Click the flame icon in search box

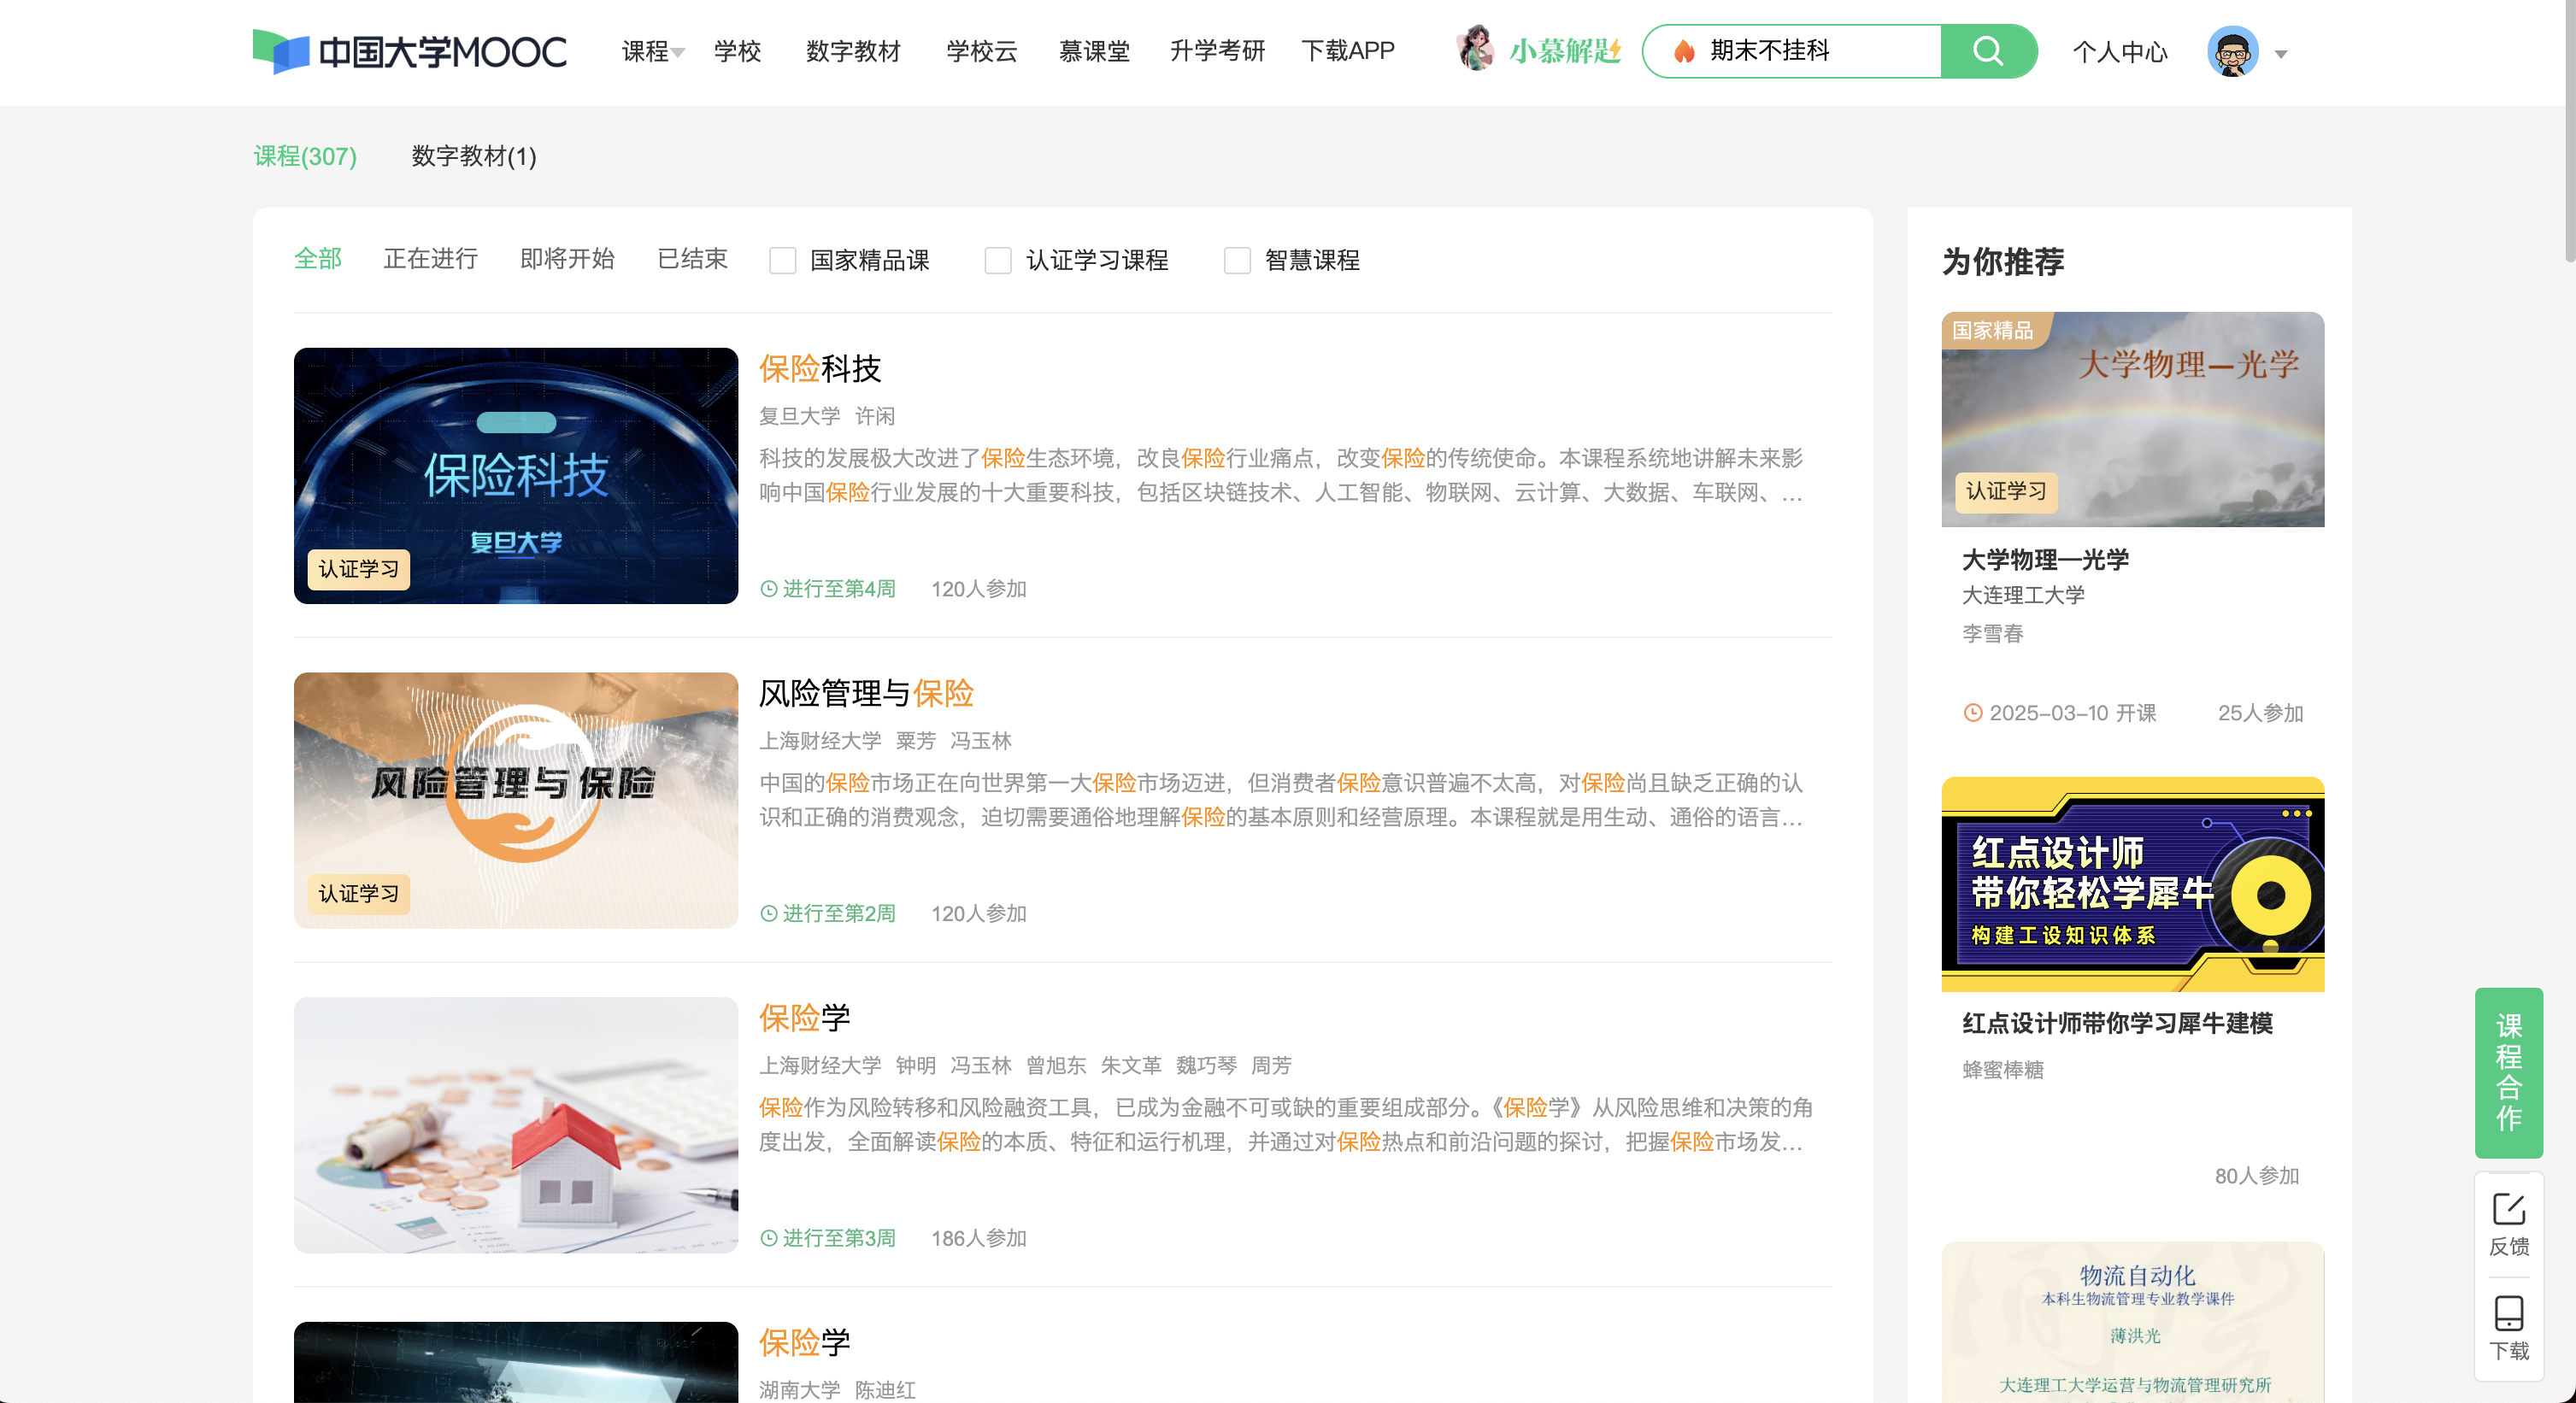tap(1684, 51)
